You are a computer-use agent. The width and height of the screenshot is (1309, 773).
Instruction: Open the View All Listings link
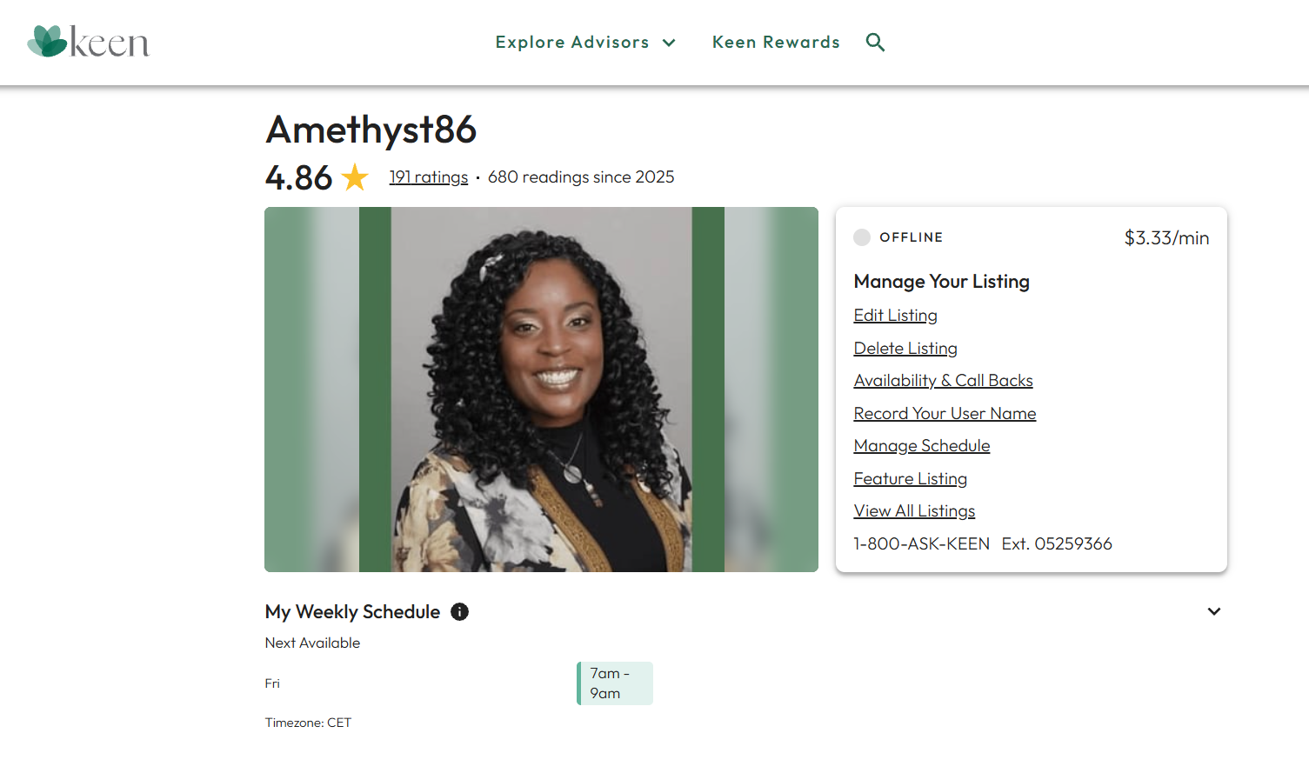(x=914, y=511)
